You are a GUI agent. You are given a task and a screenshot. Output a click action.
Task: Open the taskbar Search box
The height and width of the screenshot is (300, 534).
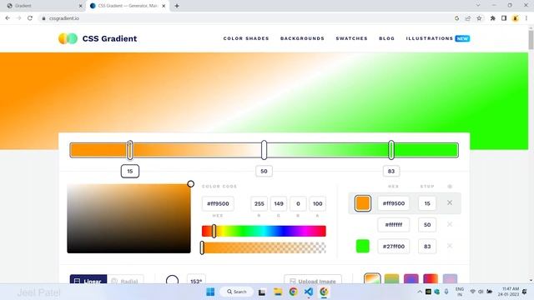(237, 292)
